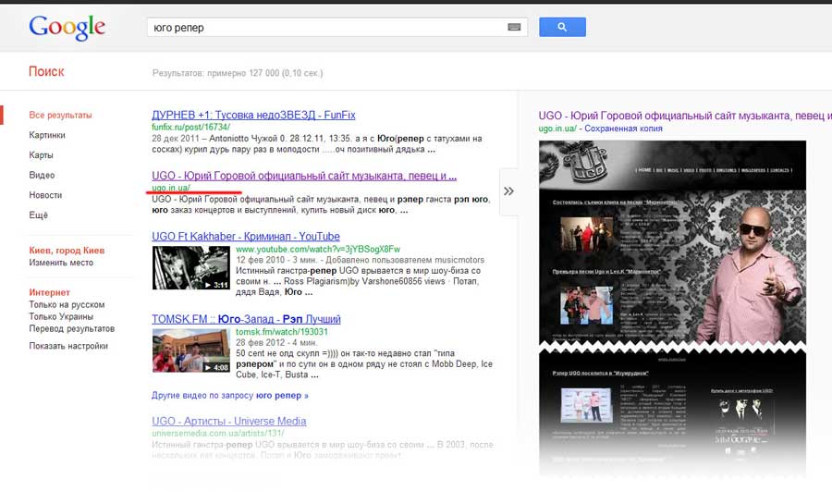Click the blue search magnifier button
This screenshot has width=832, height=491.
(562, 27)
